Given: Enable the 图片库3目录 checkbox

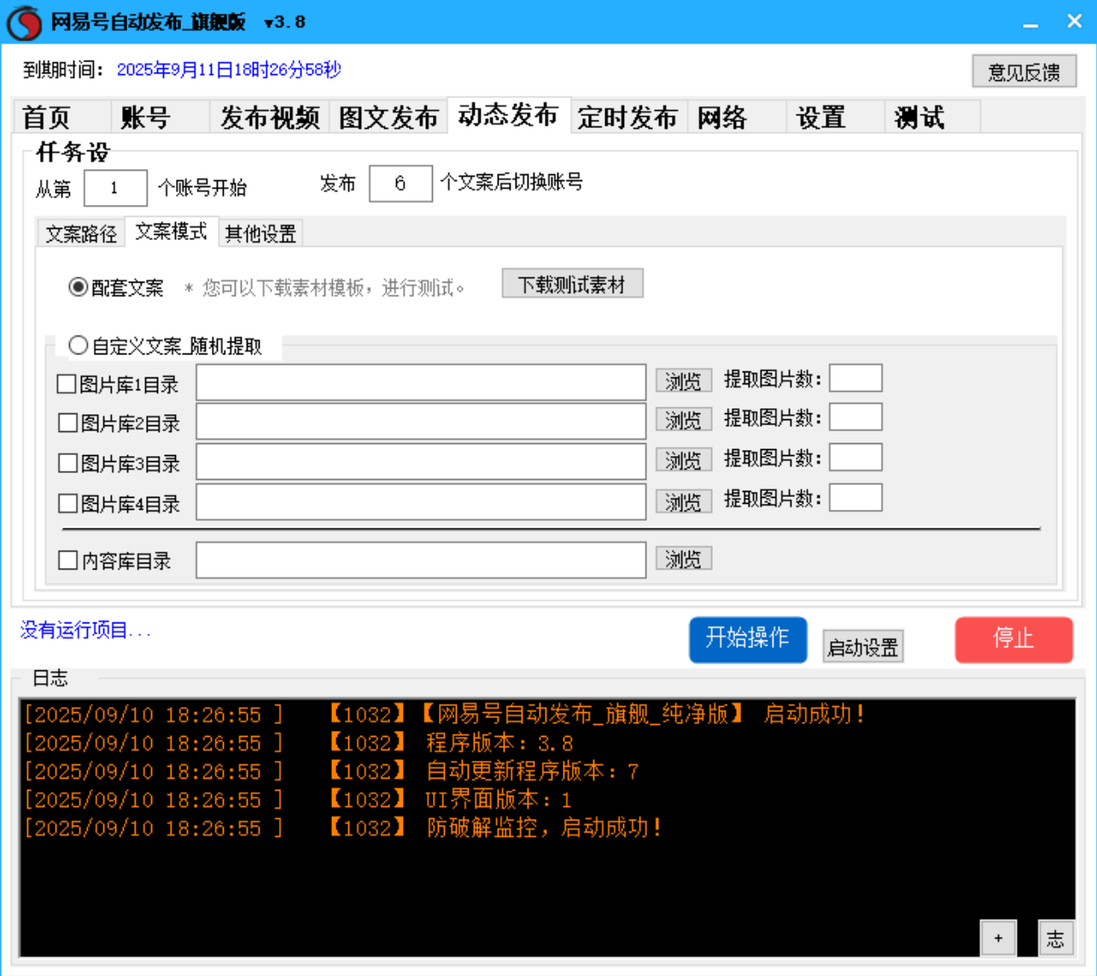Looking at the screenshot, I should (x=66, y=463).
